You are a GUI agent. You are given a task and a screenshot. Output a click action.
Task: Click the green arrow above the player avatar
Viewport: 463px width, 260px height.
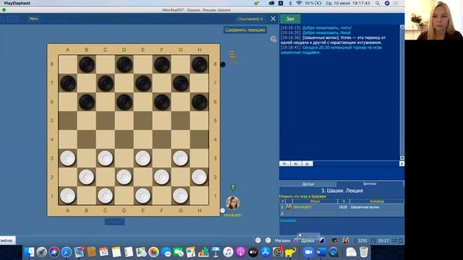click(233, 188)
